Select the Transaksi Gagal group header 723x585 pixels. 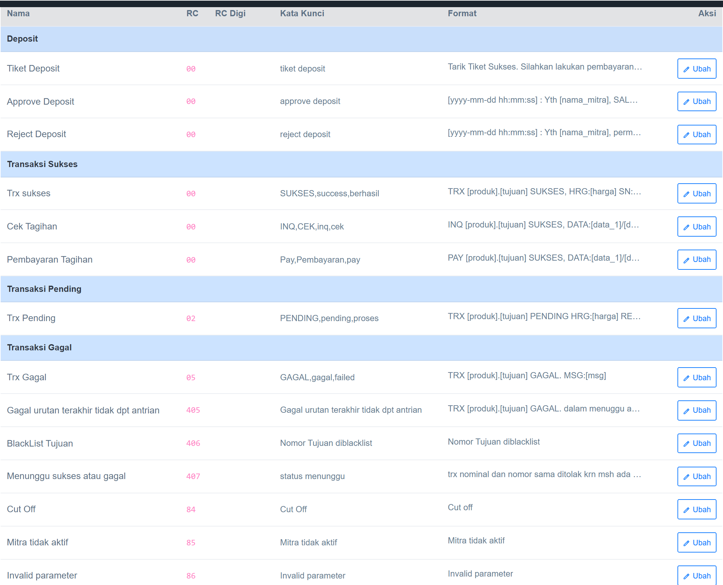tap(361, 348)
